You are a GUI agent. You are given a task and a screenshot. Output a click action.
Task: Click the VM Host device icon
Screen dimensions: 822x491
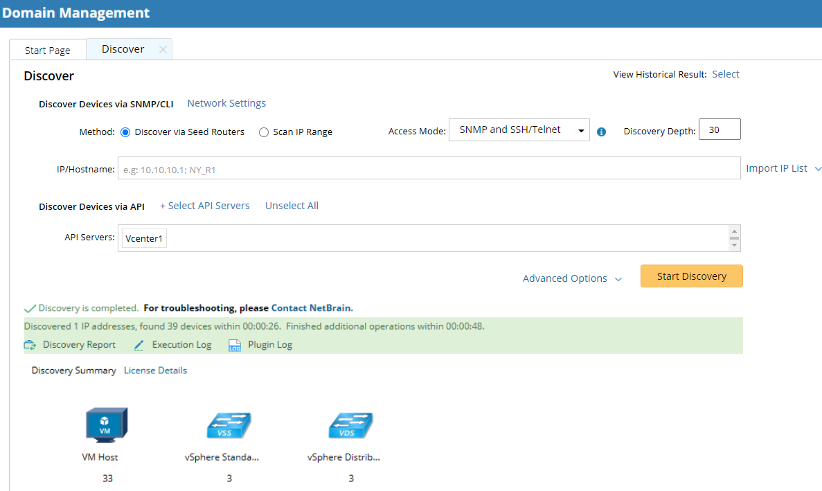pos(107,425)
